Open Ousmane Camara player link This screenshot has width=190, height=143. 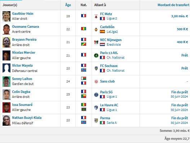click(26, 27)
